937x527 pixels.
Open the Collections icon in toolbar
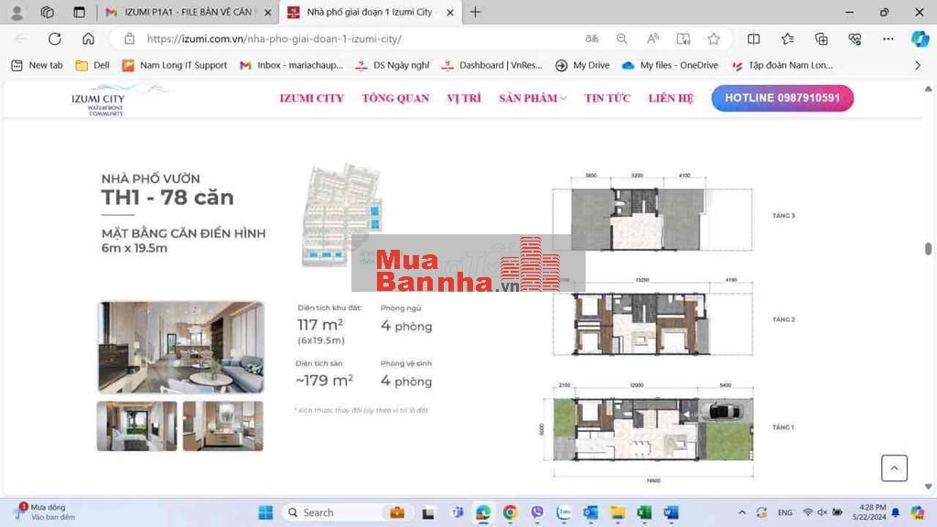click(822, 39)
